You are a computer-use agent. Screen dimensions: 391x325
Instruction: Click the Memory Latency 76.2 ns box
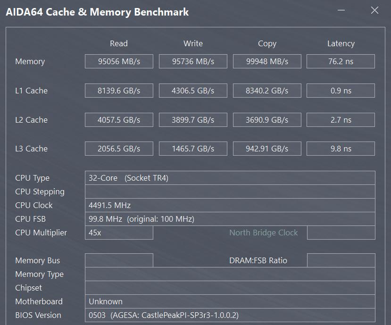pos(341,61)
